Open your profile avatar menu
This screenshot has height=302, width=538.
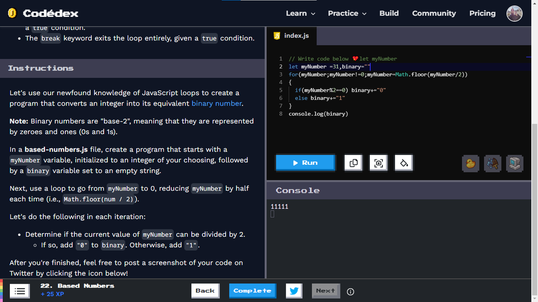point(514,13)
